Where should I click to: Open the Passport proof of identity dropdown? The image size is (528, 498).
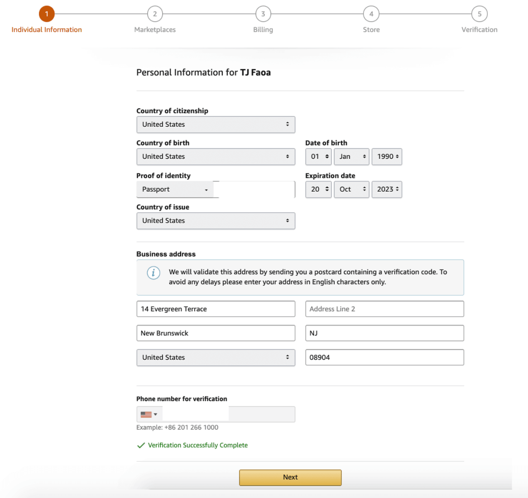(x=175, y=189)
